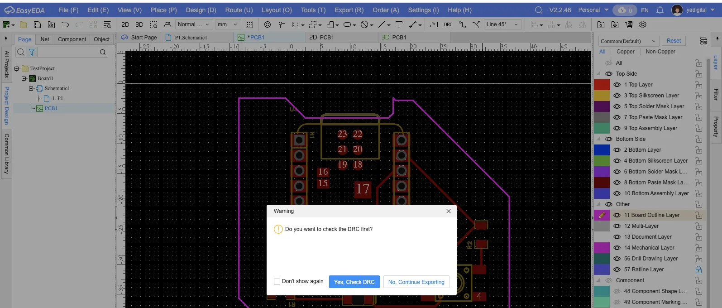This screenshot has width=722, height=308.
Task: Toggle the grid display icon
Action: 249,24
